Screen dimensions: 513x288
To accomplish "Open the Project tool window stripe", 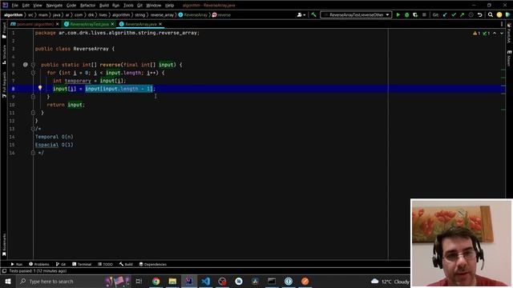I will pyautogui.click(x=4, y=31).
